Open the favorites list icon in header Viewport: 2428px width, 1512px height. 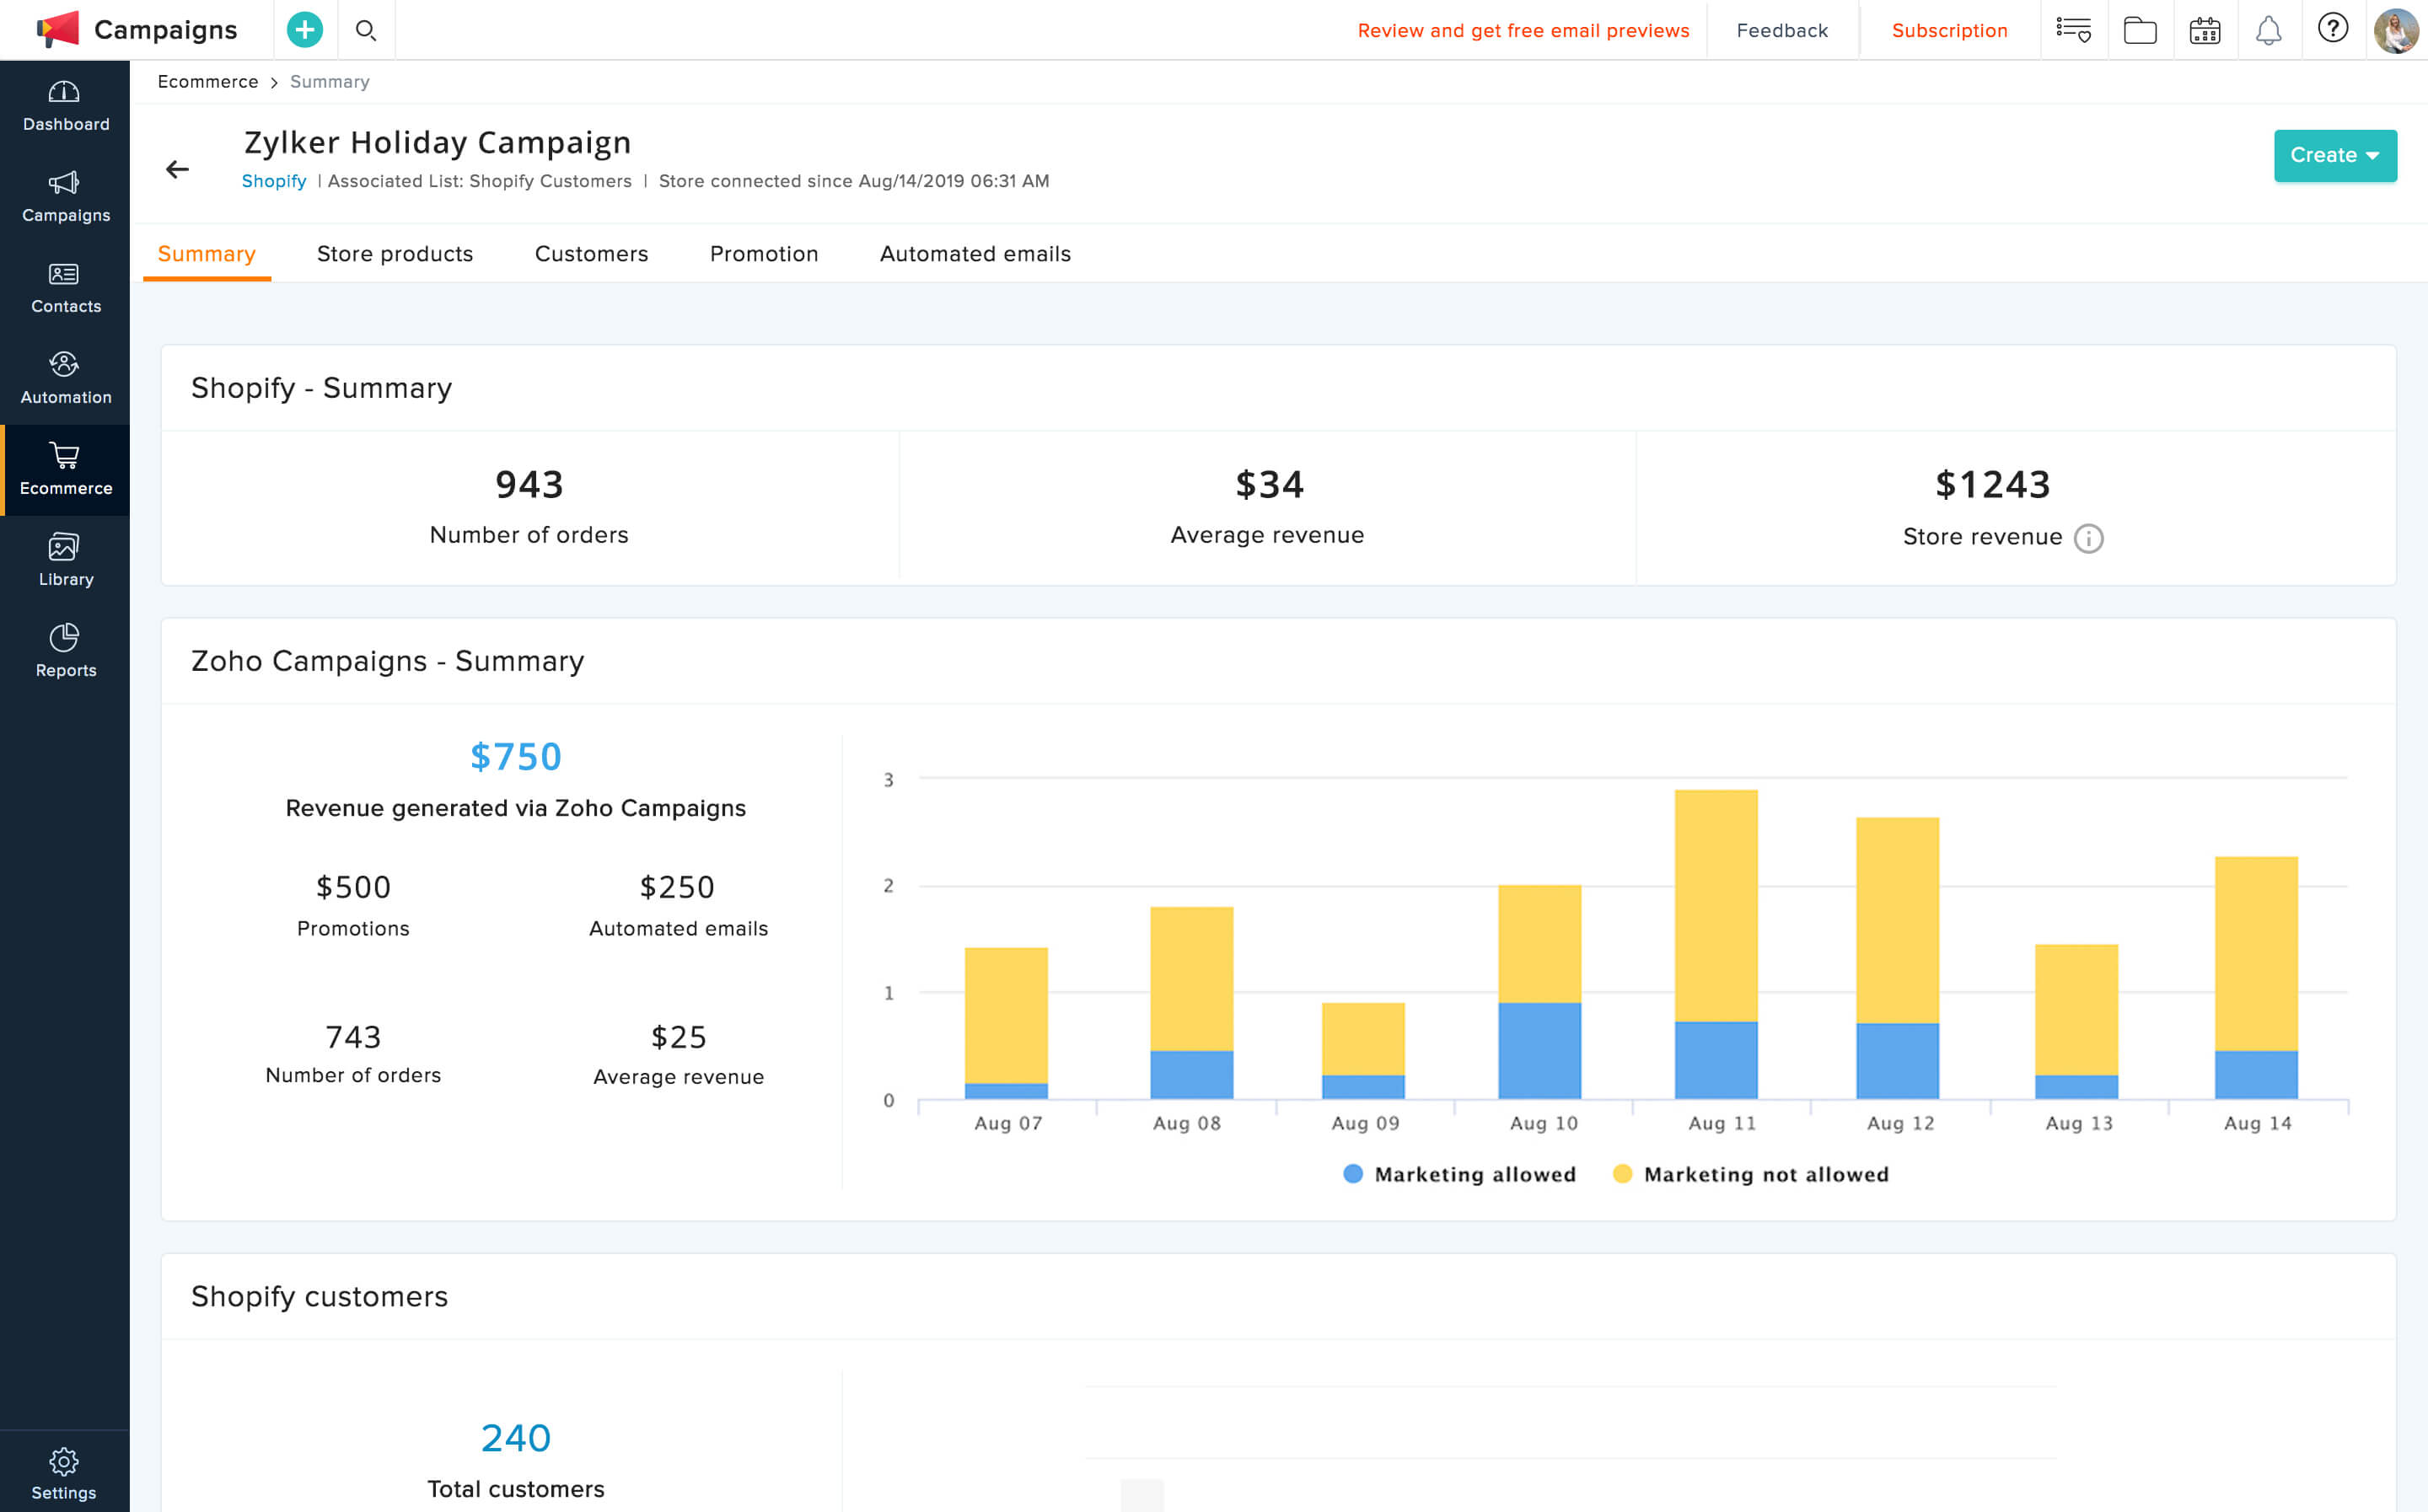coord(2073,30)
